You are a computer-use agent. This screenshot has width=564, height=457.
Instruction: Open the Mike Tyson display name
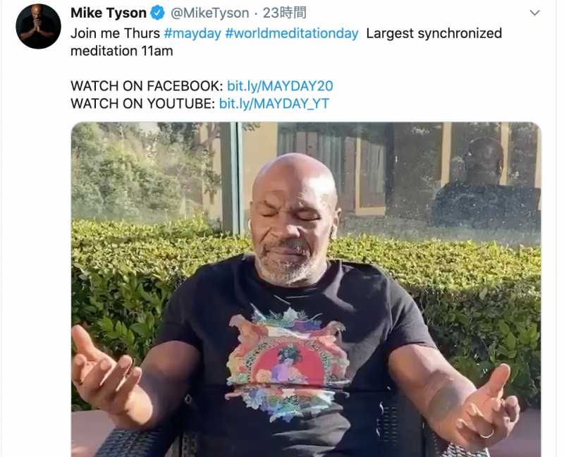109,13
